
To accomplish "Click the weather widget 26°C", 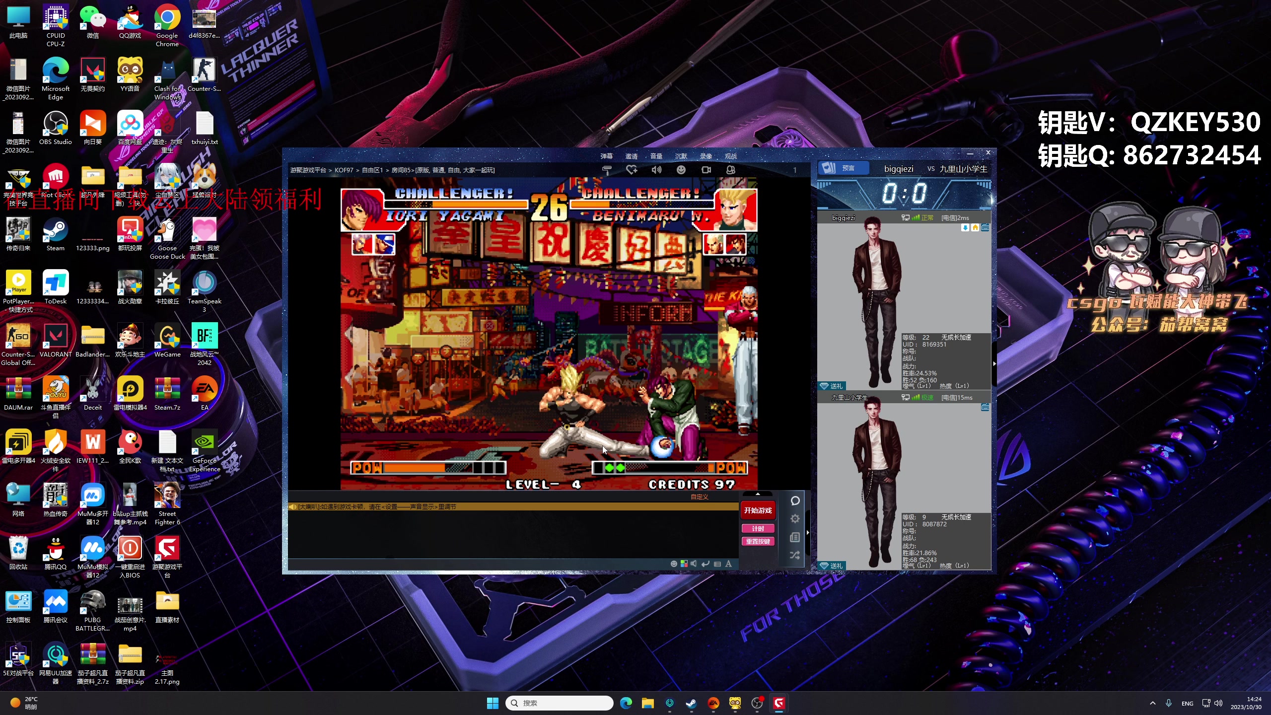I will tap(25, 703).
